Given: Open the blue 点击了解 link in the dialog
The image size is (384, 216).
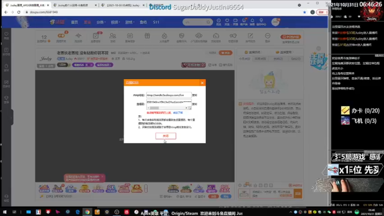Looking at the screenshot, I should pyautogui.click(x=178, y=113).
